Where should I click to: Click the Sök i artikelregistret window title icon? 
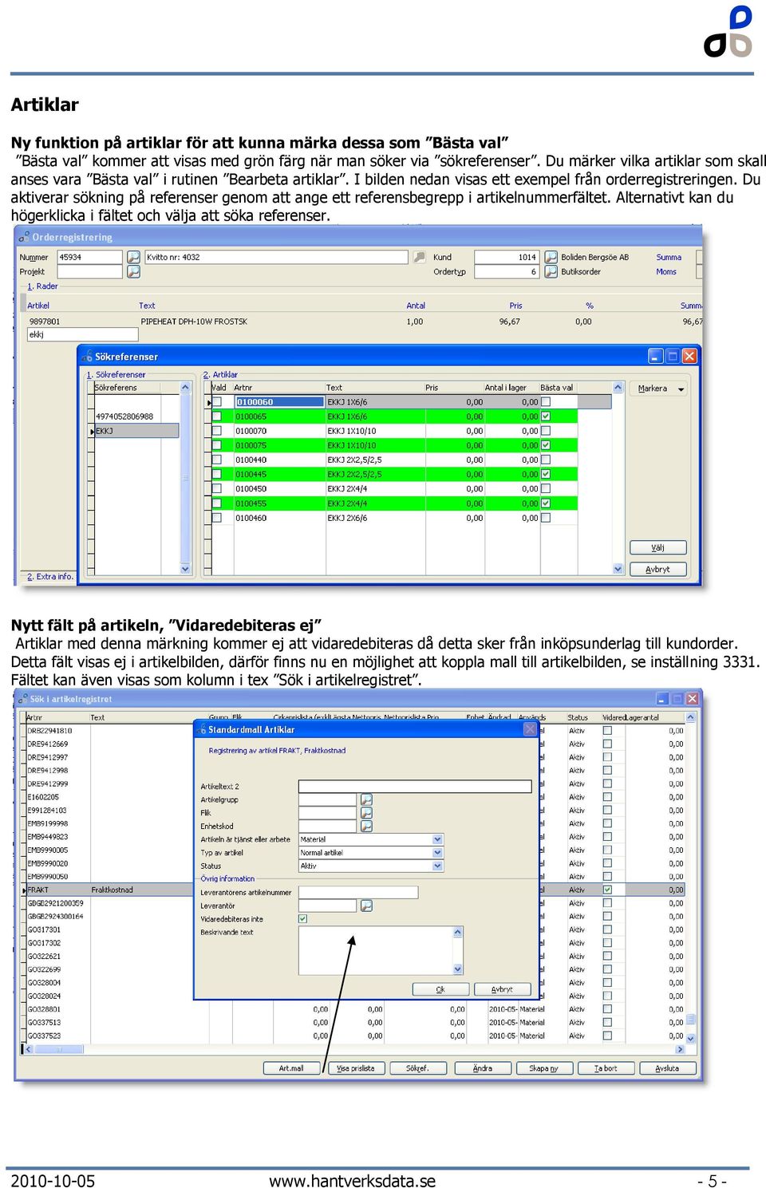coord(22,699)
